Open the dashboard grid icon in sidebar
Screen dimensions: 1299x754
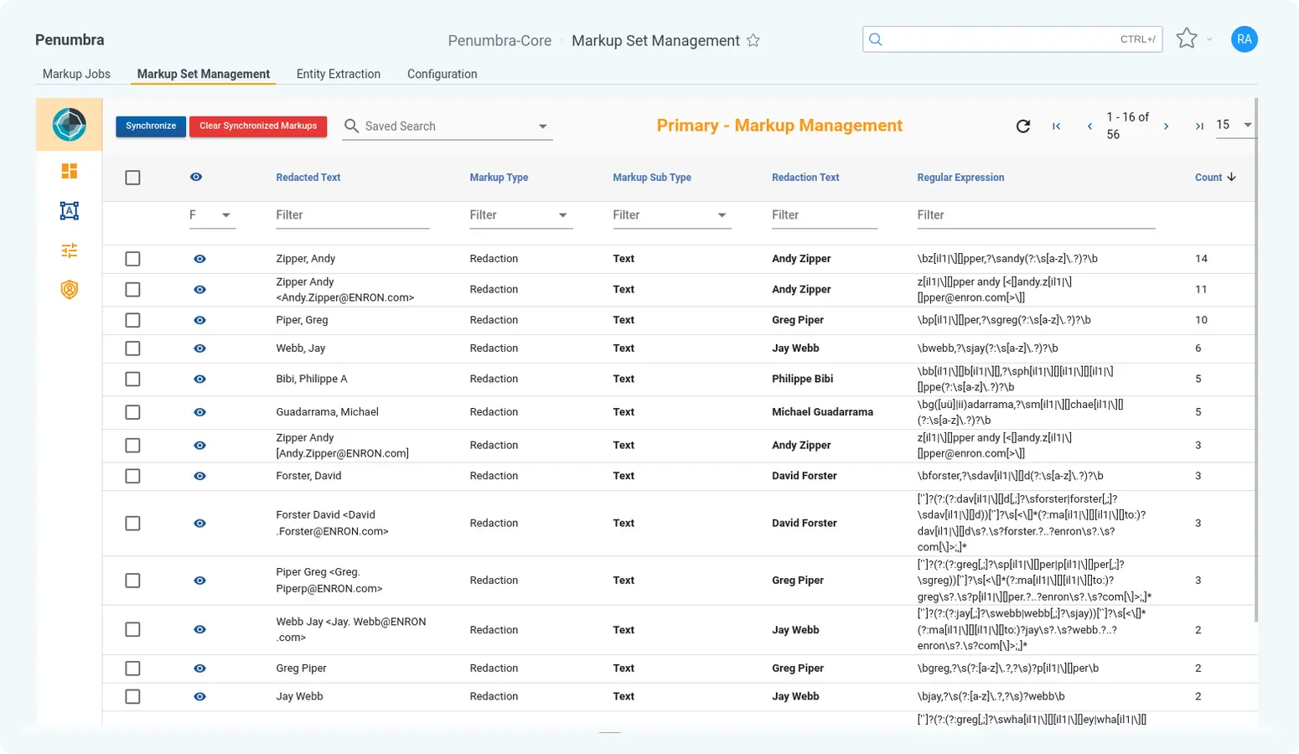tap(70, 171)
